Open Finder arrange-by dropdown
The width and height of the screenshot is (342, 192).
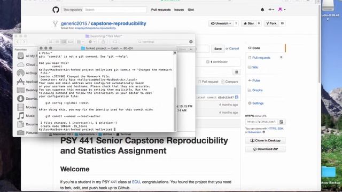click(80, 42)
